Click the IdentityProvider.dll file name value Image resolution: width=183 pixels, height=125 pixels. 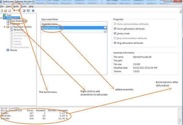[x=142, y=57]
